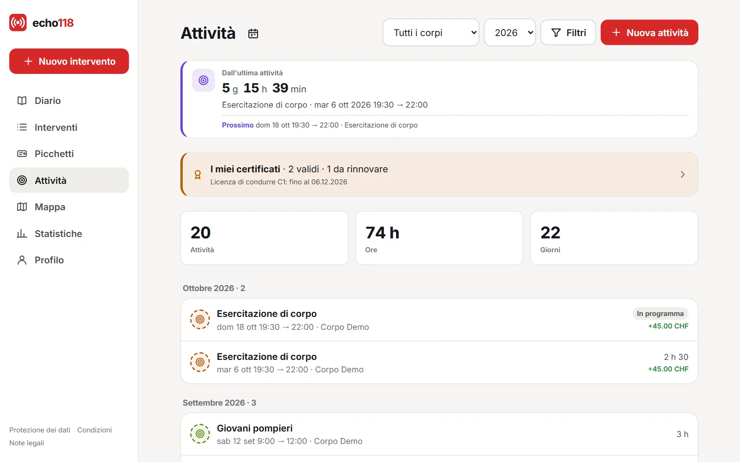Open the Filtri filter button
740x462 pixels.
tap(568, 32)
